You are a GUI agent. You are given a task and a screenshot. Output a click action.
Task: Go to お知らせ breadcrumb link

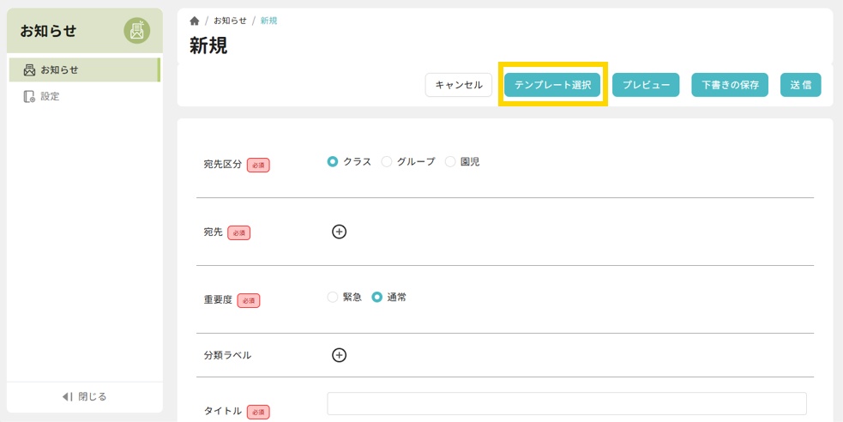pos(230,21)
